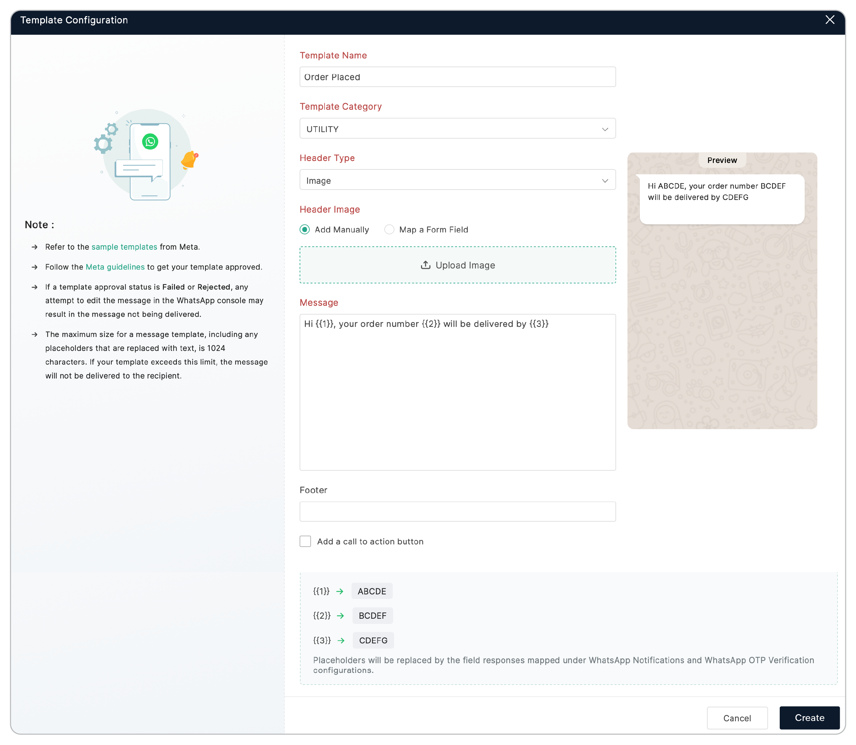The width and height of the screenshot is (856, 745).
Task: Click the empty Footer input field
Action: pos(457,511)
